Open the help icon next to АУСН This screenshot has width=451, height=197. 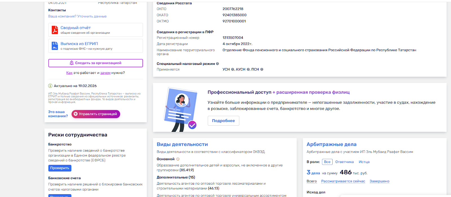[x=248, y=69]
